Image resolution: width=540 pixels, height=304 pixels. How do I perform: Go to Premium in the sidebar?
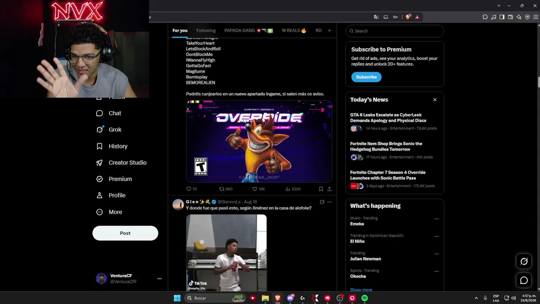(114, 179)
